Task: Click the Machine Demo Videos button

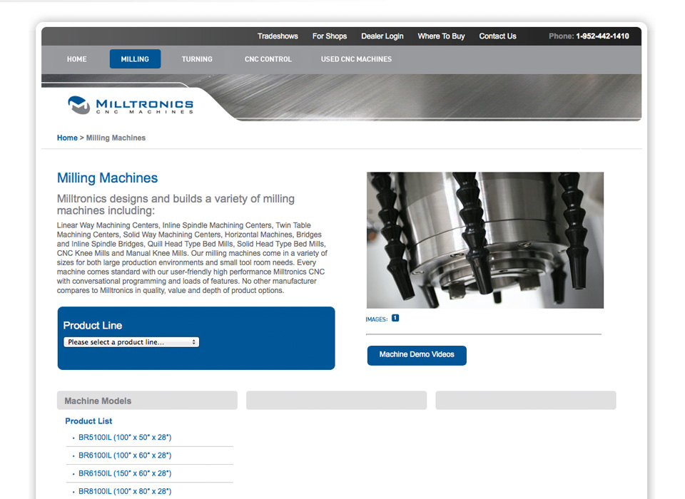Action: (417, 356)
